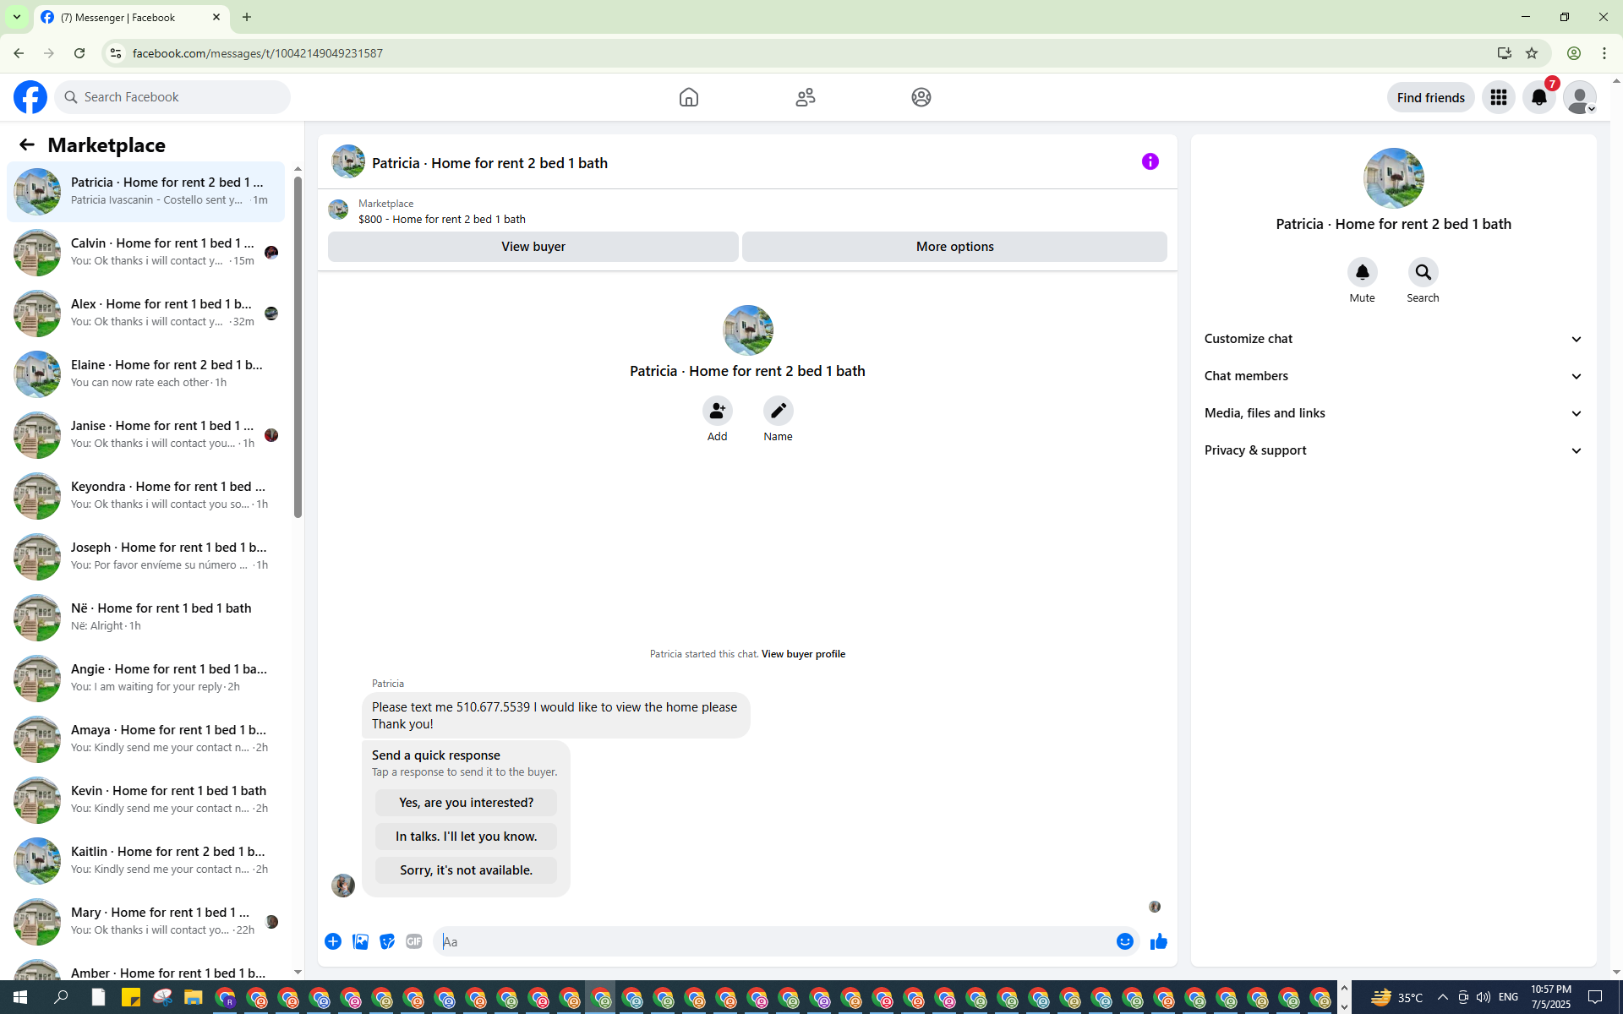Screen dimensions: 1623x1014
Task: Open the account profile dropdown
Action: (1579, 98)
